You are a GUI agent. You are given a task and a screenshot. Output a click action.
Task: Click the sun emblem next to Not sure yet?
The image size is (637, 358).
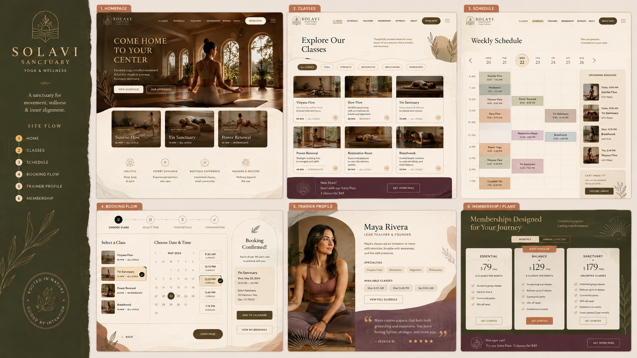pos(476,343)
